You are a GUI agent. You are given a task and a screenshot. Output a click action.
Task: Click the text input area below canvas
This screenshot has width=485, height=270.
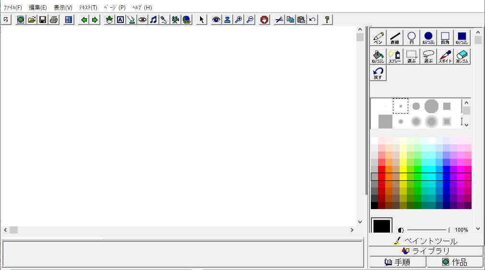182,254
